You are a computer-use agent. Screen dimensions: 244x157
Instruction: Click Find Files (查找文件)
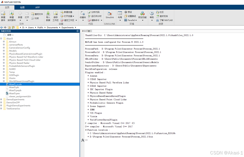tap(37, 14)
